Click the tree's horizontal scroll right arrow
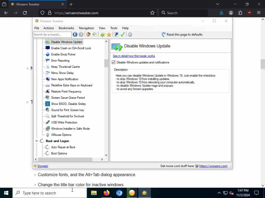Image resolution: width=265 pixels, height=198 pixels. [102, 159]
